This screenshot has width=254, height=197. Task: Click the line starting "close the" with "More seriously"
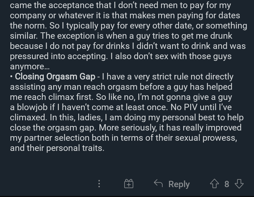(126, 128)
